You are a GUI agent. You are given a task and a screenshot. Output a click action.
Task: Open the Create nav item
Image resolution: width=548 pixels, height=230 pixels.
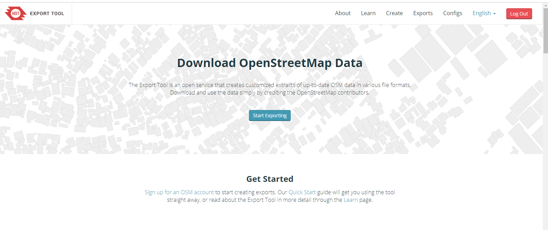point(394,13)
